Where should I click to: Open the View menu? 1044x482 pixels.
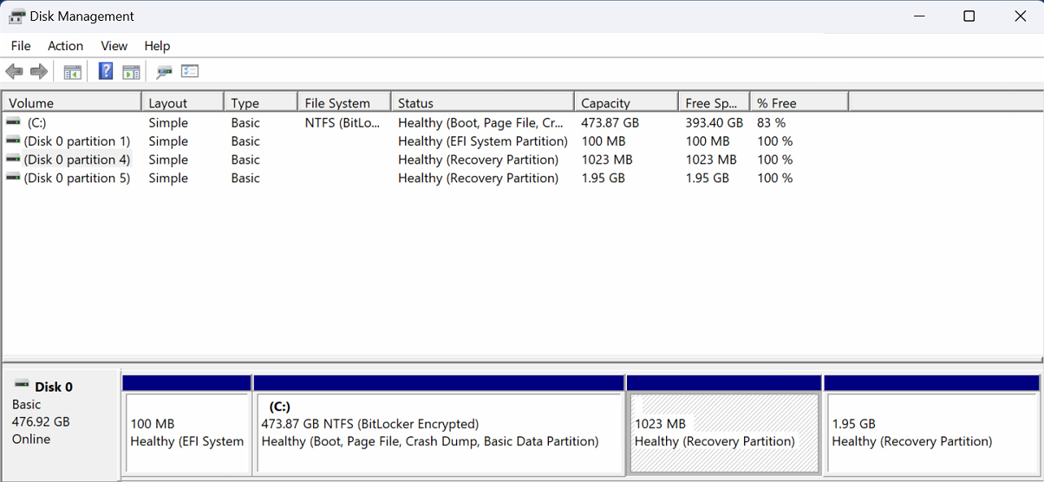114,46
